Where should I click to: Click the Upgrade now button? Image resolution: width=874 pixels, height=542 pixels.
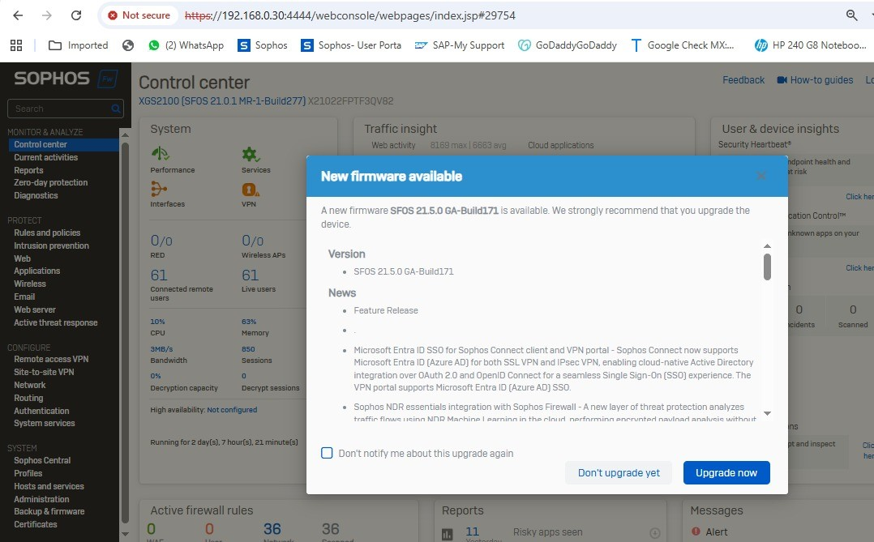(726, 472)
